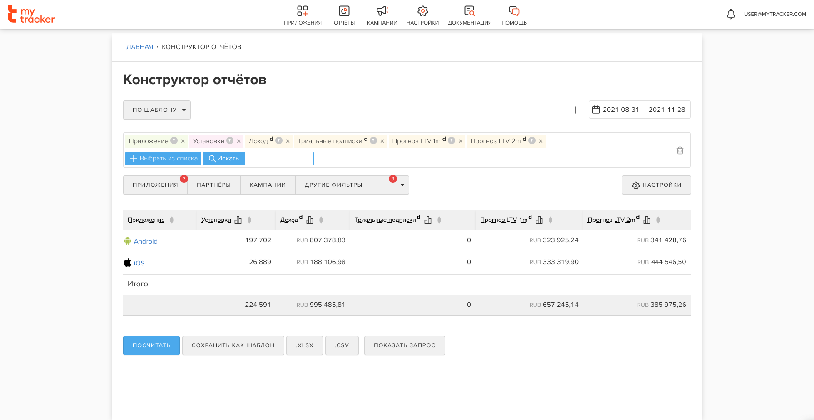Open chart icon for Прогноз LTV 2m
This screenshot has width=814, height=420.
click(647, 220)
